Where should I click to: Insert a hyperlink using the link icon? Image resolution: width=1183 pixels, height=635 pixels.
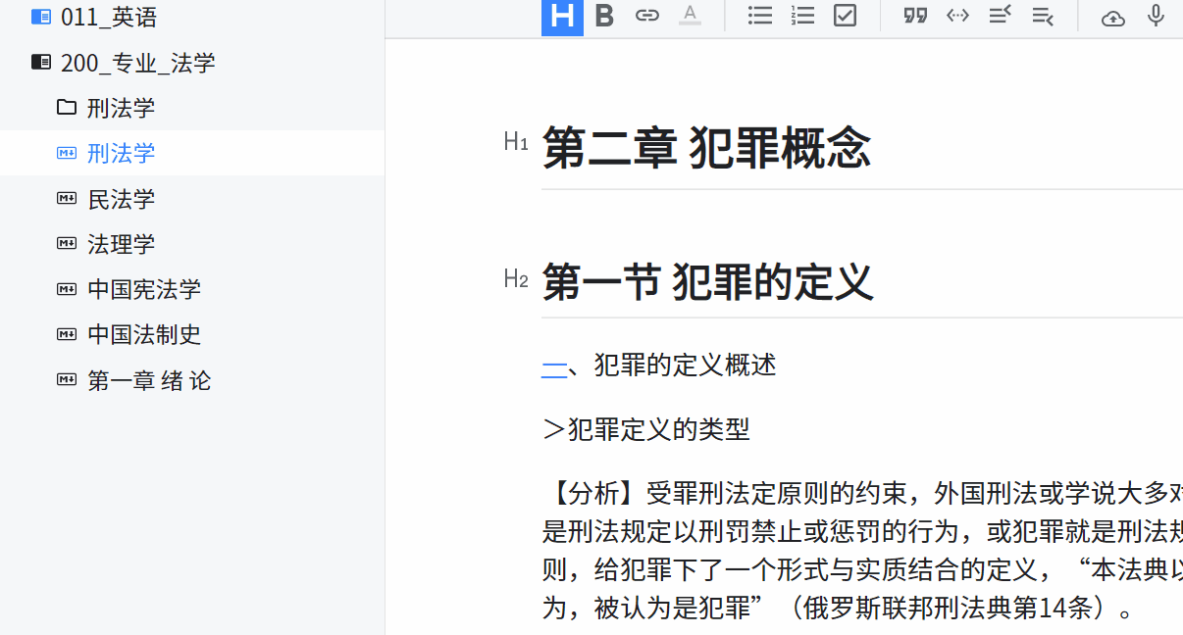click(647, 16)
